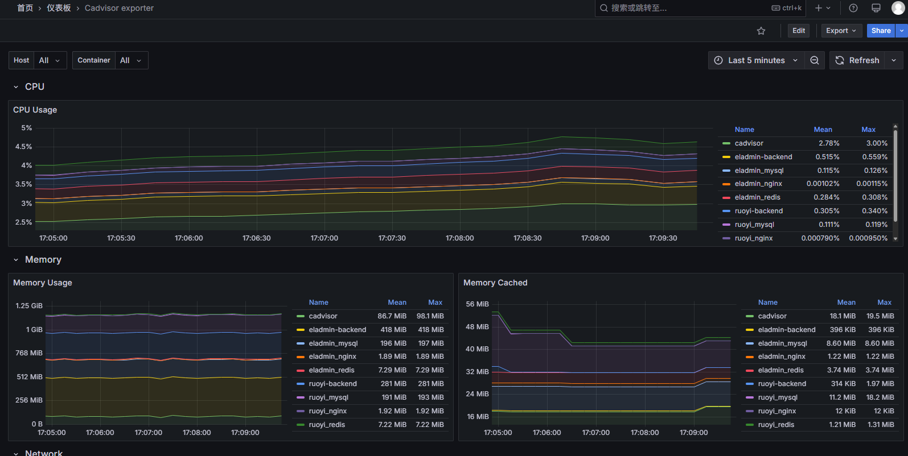Click the Refresh dashboard button
The image size is (908, 456).
(857, 60)
